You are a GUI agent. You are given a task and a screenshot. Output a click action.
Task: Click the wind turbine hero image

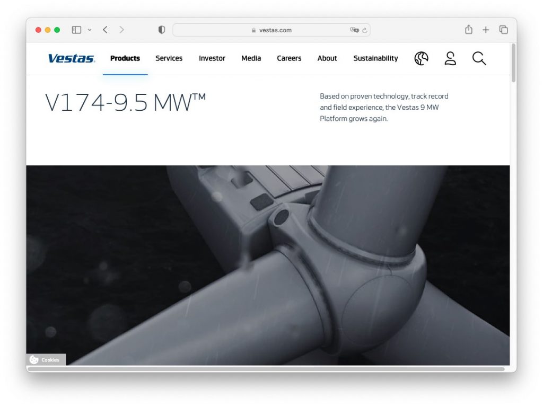[x=268, y=265]
